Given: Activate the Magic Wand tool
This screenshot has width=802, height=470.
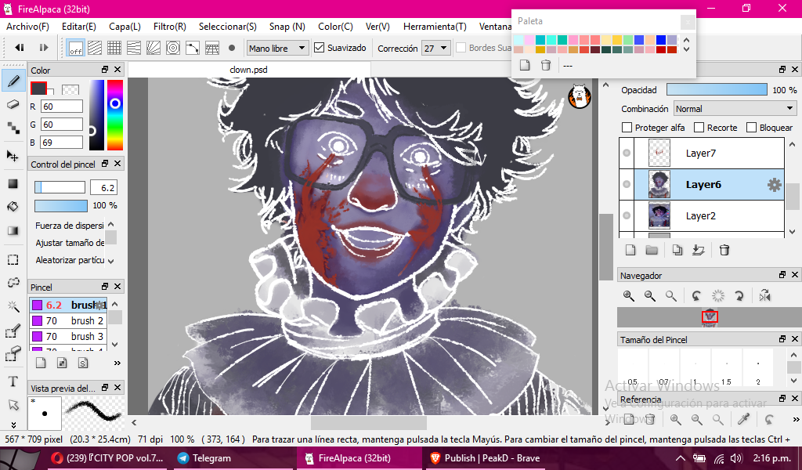Looking at the screenshot, I should (13, 306).
